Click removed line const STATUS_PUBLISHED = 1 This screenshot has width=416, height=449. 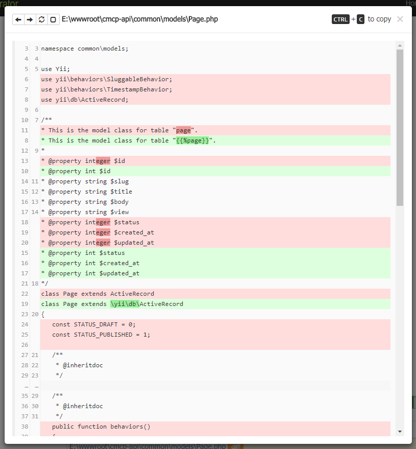pyautogui.click(x=101, y=335)
